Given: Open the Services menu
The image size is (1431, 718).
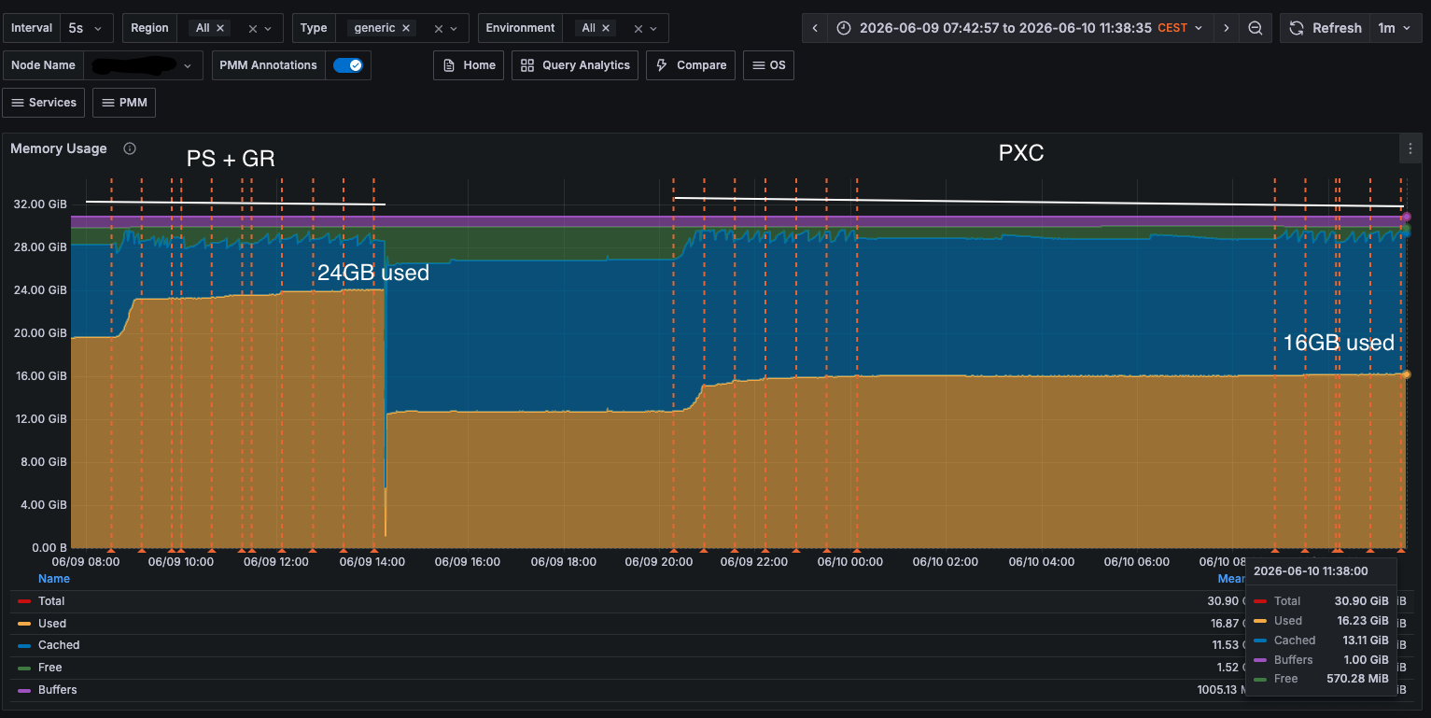Looking at the screenshot, I should tap(44, 103).
